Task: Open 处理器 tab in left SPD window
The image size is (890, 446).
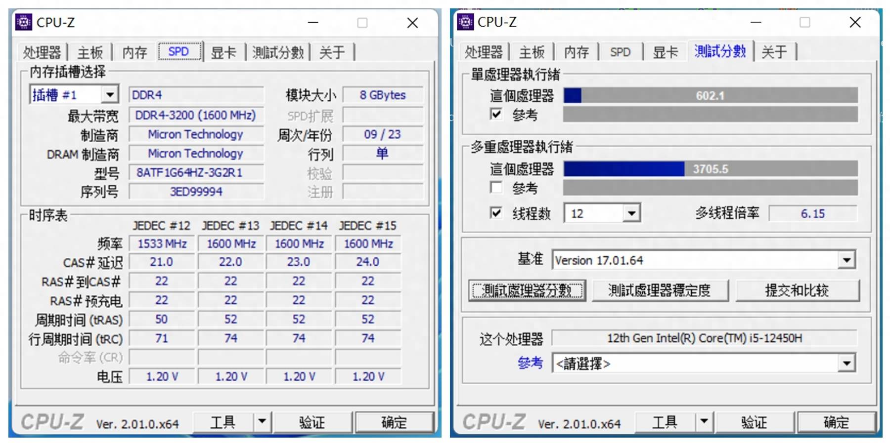Action: pyautogui.click(x=42, y=52)
